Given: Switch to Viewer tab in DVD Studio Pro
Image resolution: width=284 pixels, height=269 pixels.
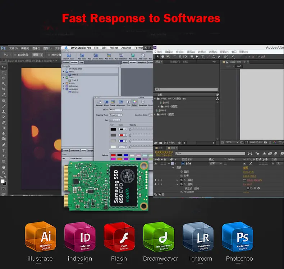Looking at the screenshot, I should point(133,62).
